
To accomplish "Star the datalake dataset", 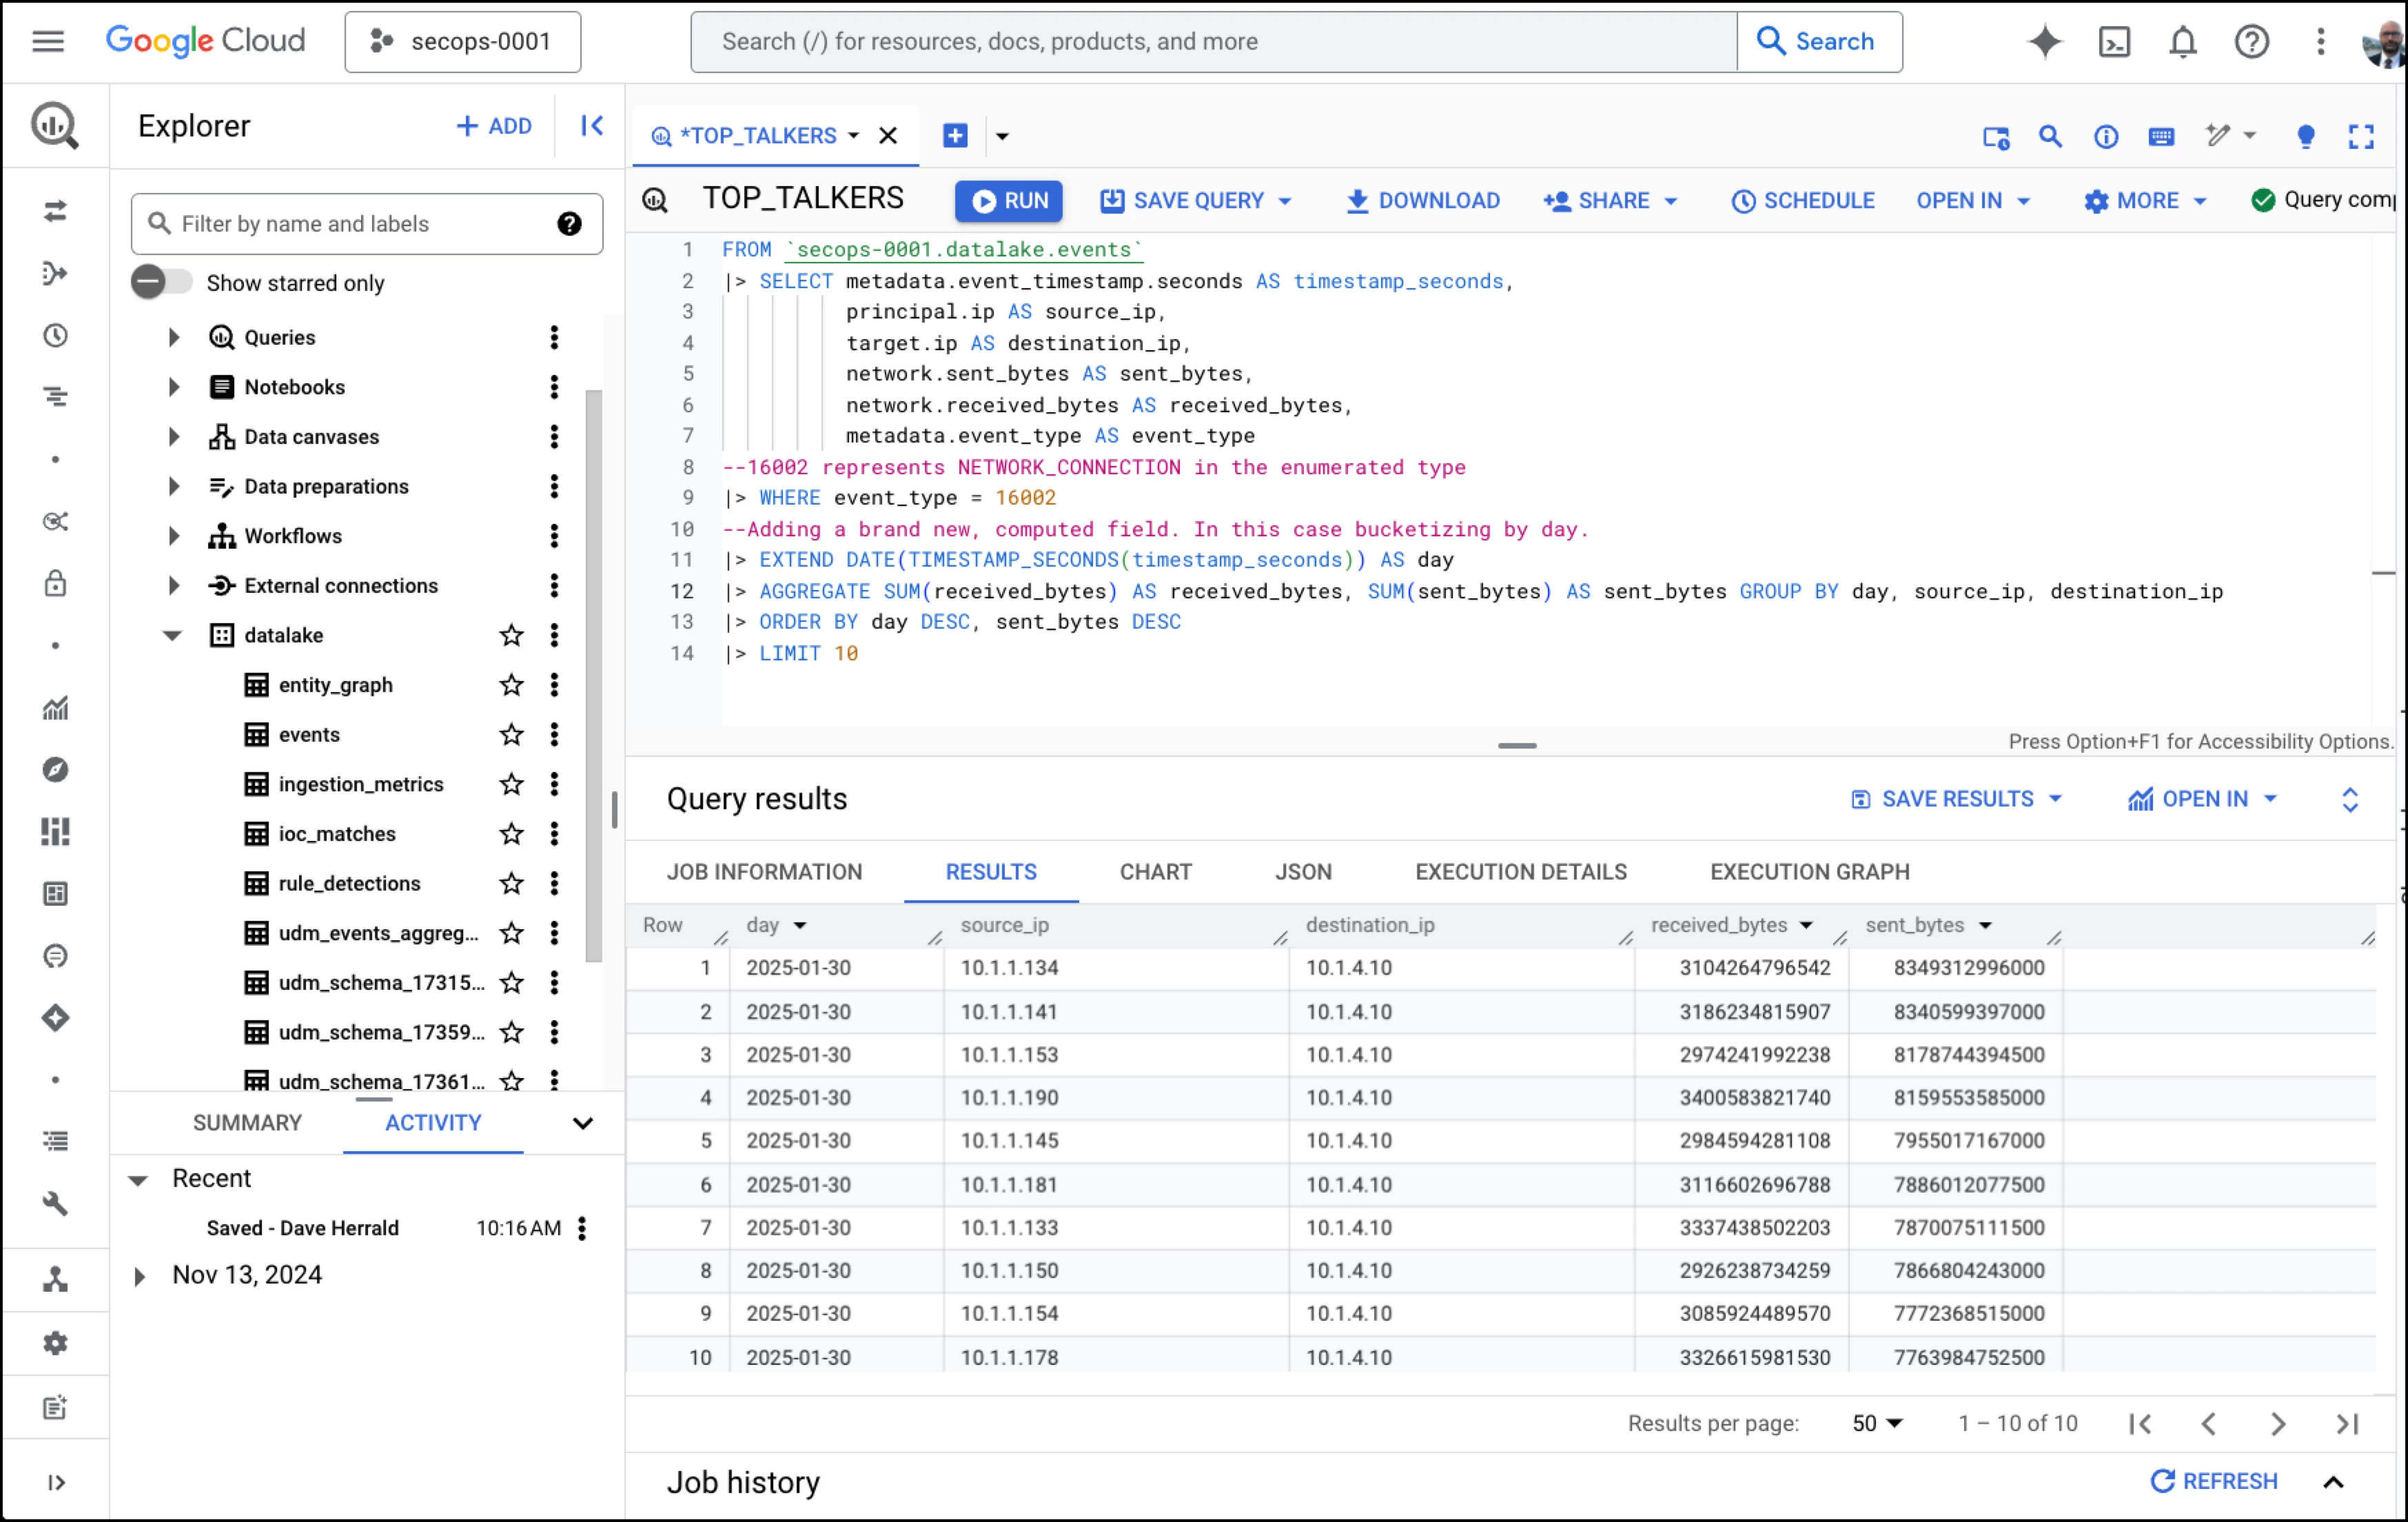I will coord(511,635).
